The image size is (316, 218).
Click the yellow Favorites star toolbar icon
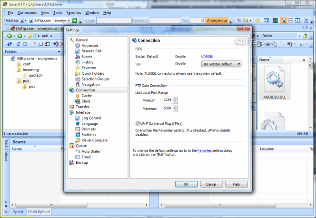(x=257, y=20)
